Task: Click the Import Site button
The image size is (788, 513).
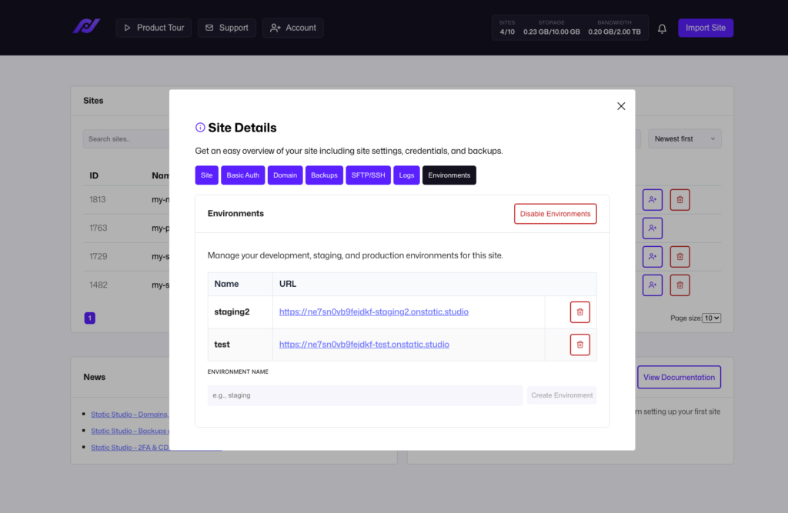Action: tap(705, 27)
